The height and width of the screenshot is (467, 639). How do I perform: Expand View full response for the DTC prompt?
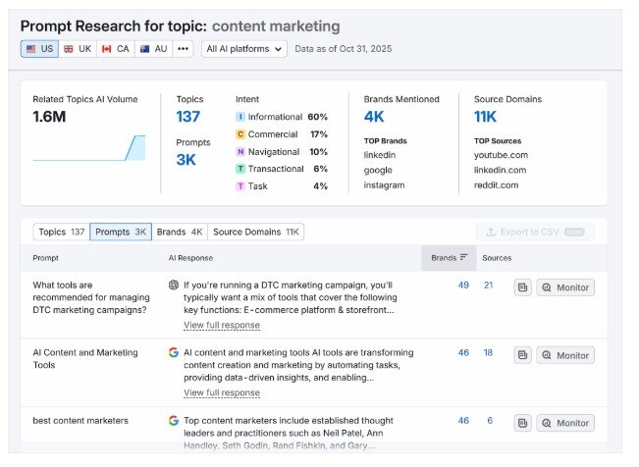click(221, 326)
